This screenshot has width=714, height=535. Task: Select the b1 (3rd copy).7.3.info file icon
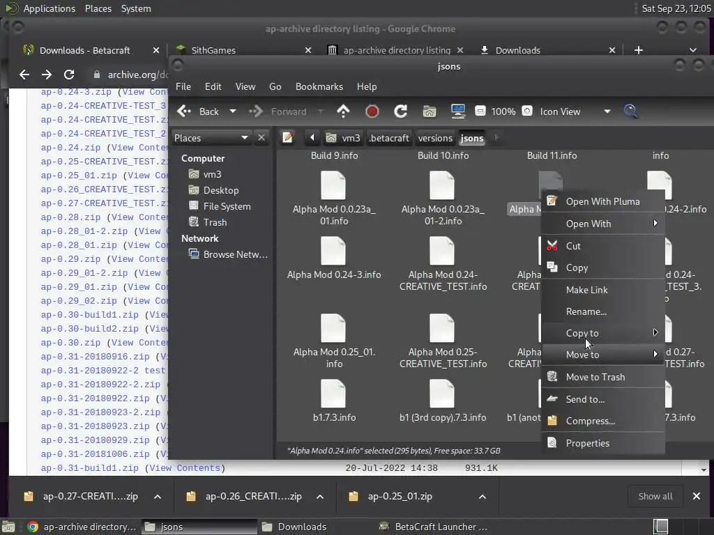[x=442, y=394]
